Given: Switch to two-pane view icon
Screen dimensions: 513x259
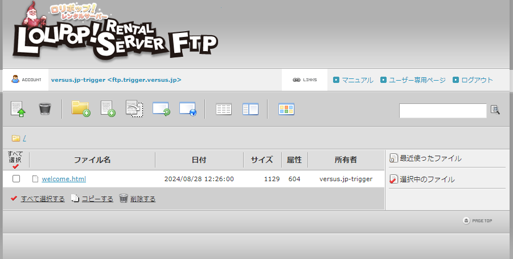Looking at the screenshot, I should tap(251, 109).
